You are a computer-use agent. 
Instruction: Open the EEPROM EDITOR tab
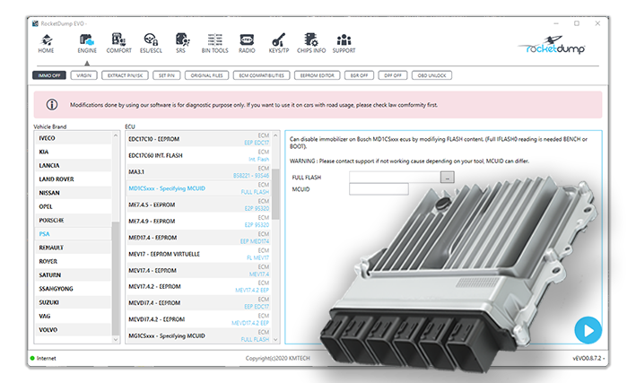point(318,75)
